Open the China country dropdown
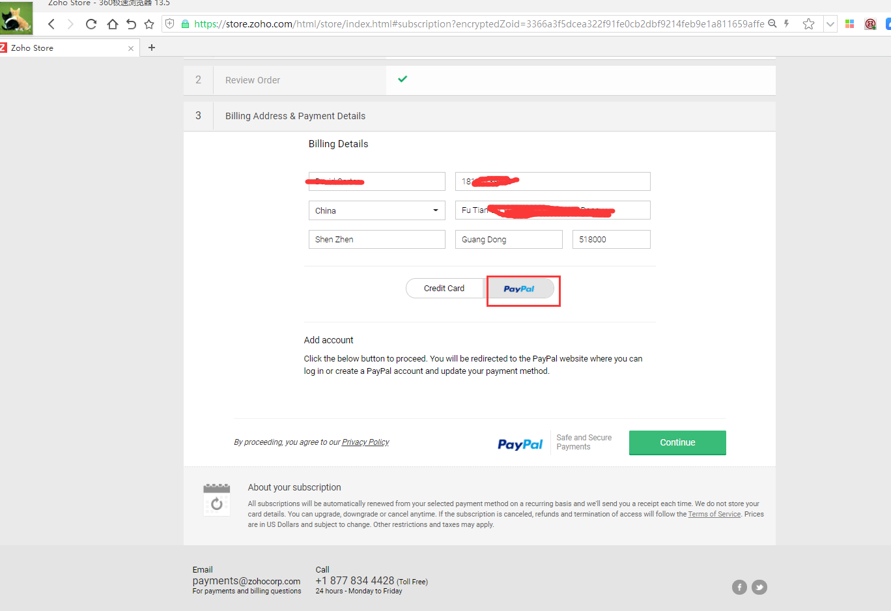This screenshot has height=611, width=891. (x=377, y=210)
